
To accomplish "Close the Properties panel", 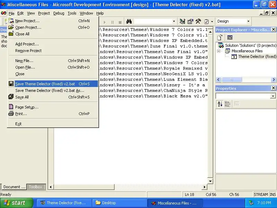I will click(x=273, y=88).
